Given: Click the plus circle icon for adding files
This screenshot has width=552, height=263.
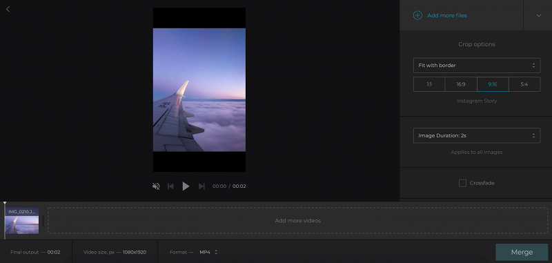Looking at the screenshot, I should [417, 15].
